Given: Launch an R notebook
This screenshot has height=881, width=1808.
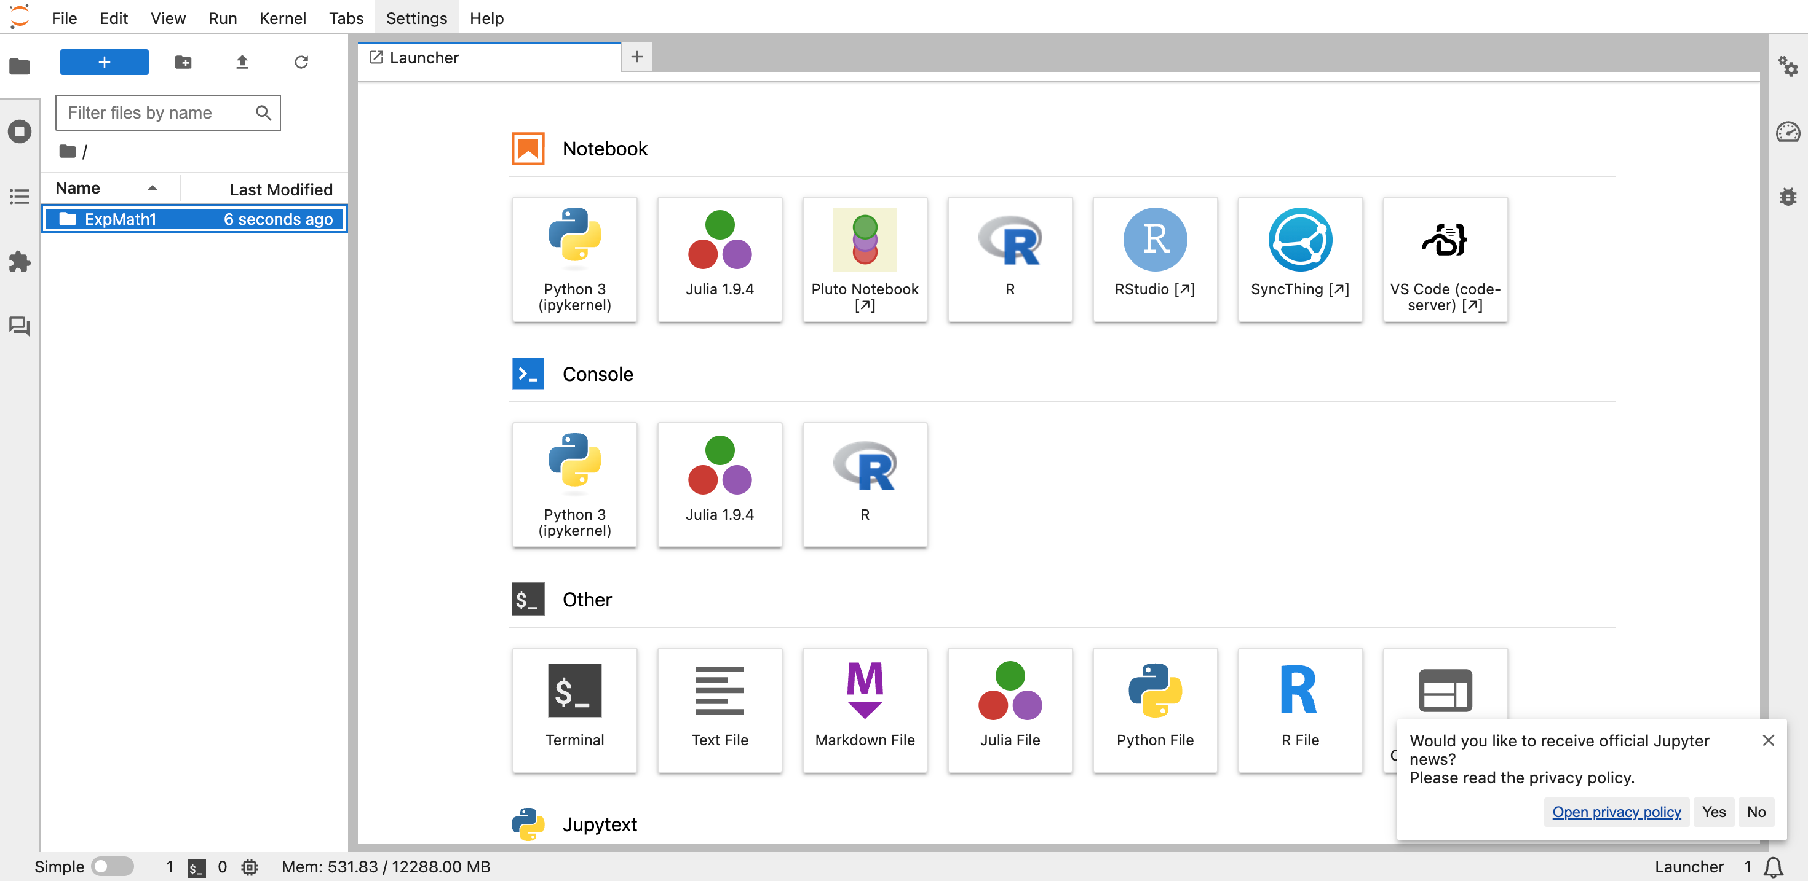Looking at the screenshot, I should [1010, 259].
